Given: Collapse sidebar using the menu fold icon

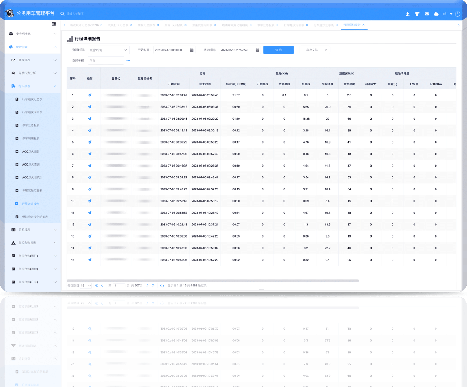Looking at the screenshot, I should pyautogui.click(x=54, y=24).
